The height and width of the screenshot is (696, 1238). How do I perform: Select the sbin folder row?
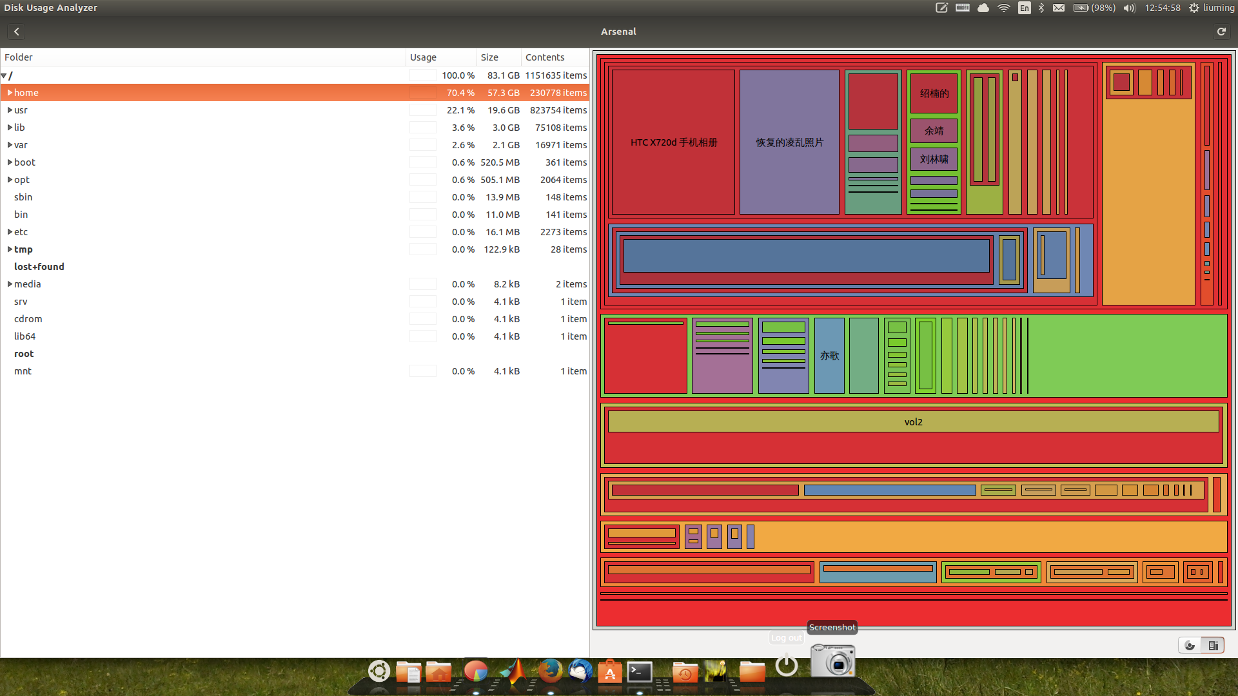[295, 197]
